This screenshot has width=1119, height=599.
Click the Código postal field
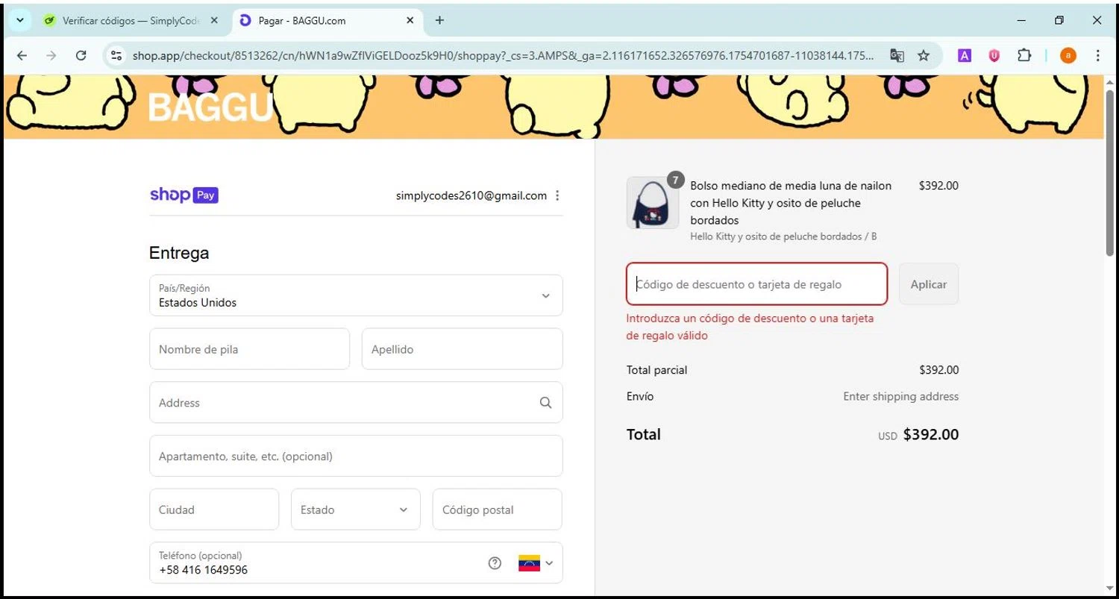click(497, 509)
